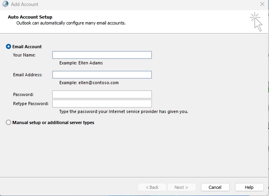Click the Retype Password field

click(102, 104)
